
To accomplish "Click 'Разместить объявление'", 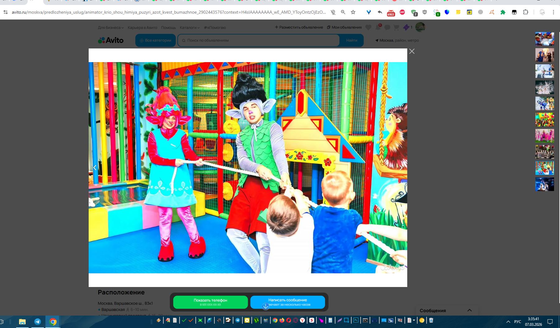I will pos(299,27).
